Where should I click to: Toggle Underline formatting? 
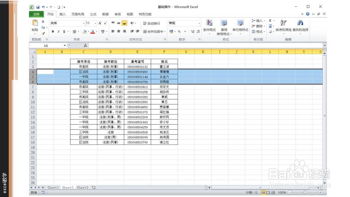point(64,32)
